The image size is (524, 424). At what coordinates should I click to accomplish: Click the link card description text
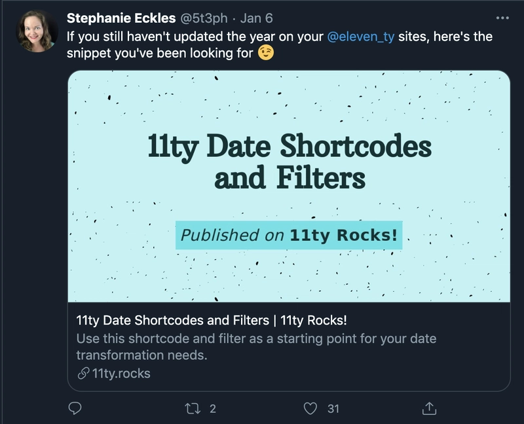coord(256,347)
